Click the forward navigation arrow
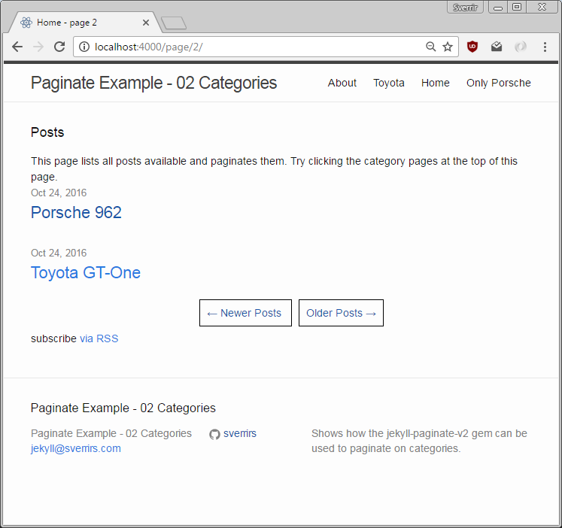The width and height of the screenshot is (562, 528). [x=38, y=47]
